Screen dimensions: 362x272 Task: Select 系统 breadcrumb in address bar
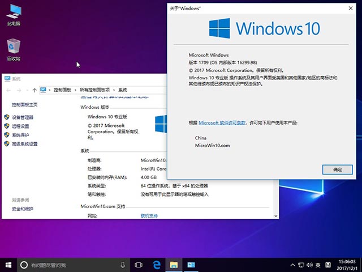(x=123, y=90)
